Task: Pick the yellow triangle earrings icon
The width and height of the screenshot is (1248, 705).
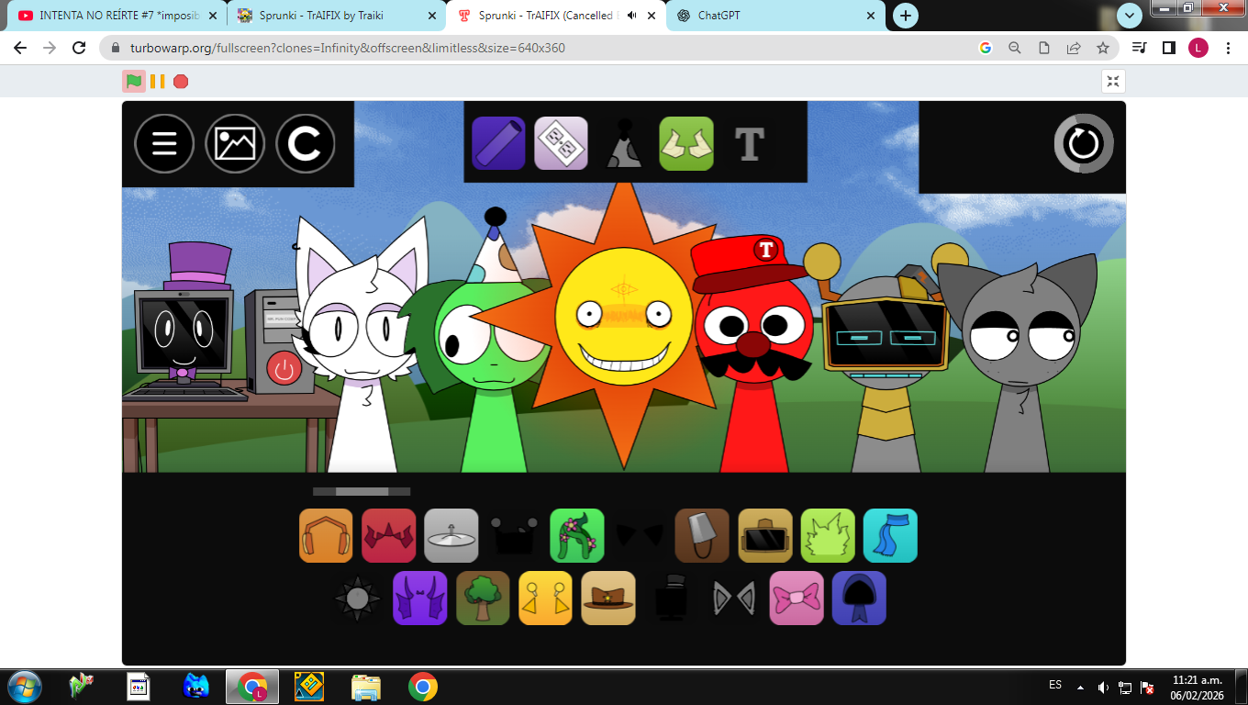Action: coord(546,598)
